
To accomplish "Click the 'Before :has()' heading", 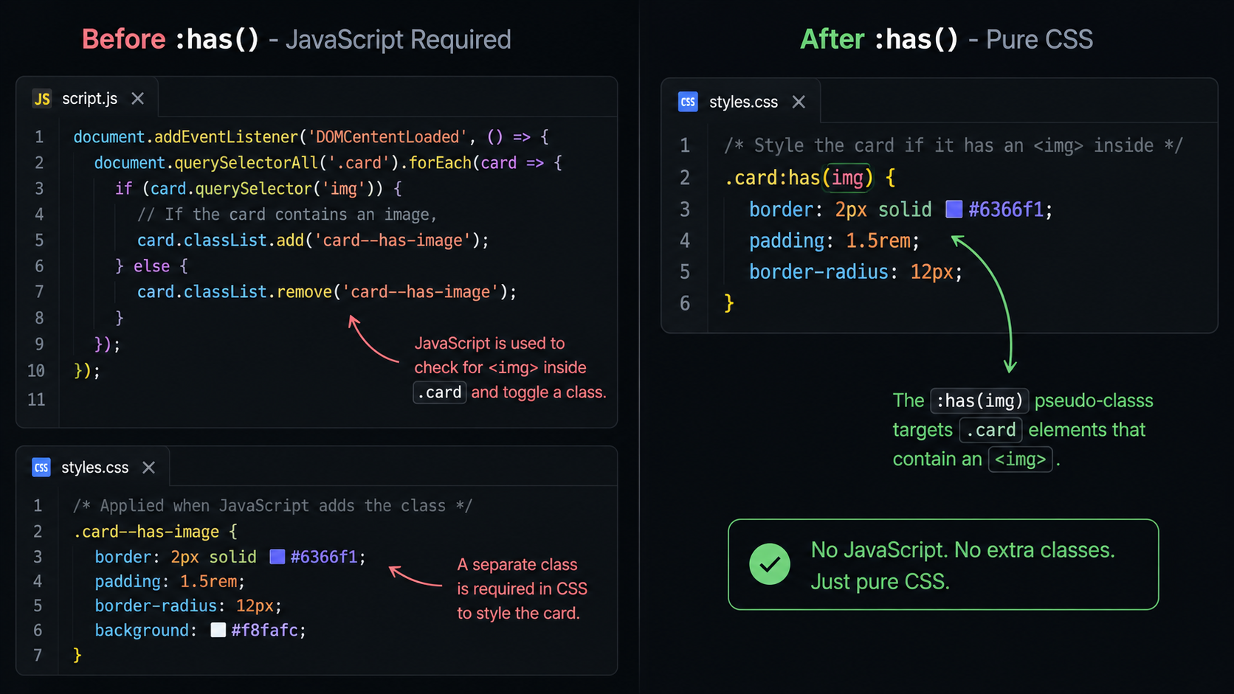I will point(170,39).
